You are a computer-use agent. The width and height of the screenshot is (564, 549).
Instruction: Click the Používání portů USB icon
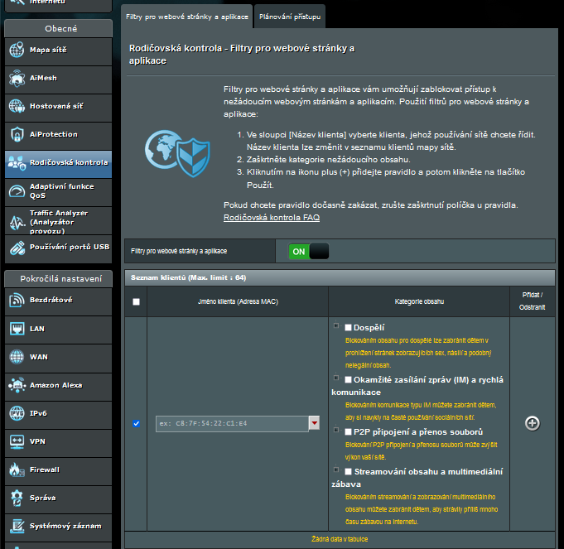point(17,247)
